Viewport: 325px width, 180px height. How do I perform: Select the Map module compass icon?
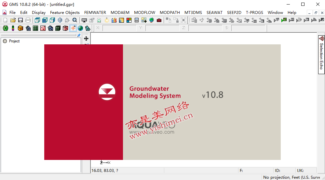point(73,28)
